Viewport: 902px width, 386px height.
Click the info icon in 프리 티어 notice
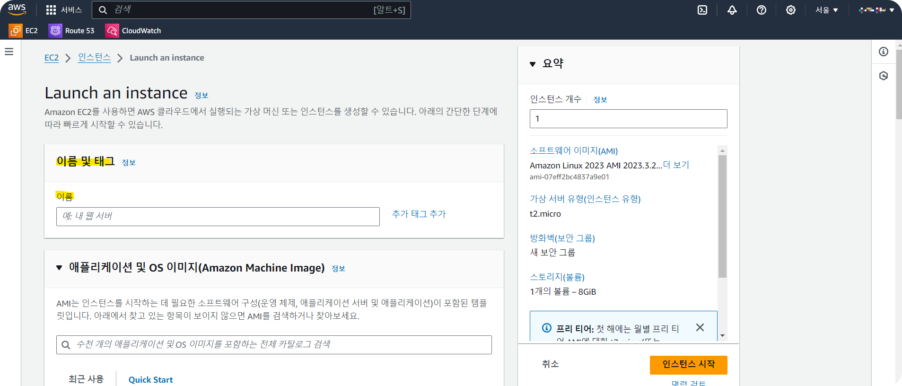547,328
